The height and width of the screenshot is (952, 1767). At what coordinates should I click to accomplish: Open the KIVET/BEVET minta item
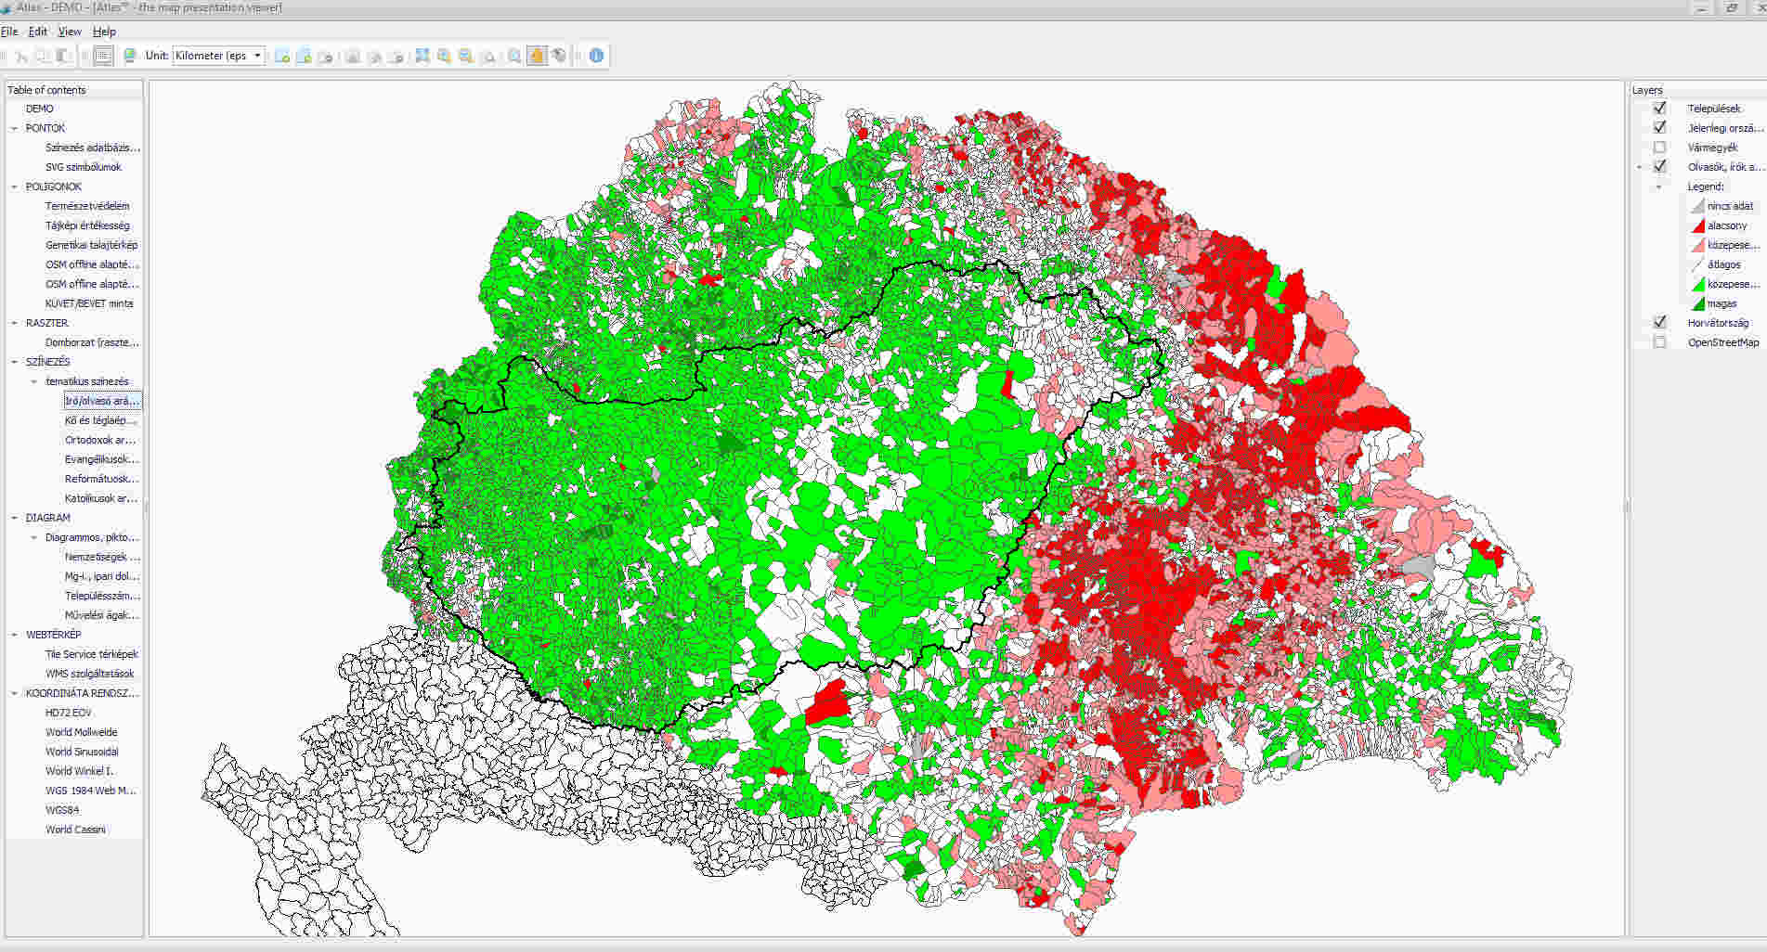[89, 303]
